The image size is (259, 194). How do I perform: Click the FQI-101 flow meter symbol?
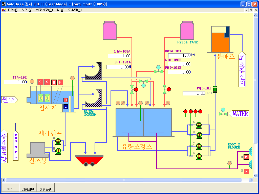(x=215, y=89)
